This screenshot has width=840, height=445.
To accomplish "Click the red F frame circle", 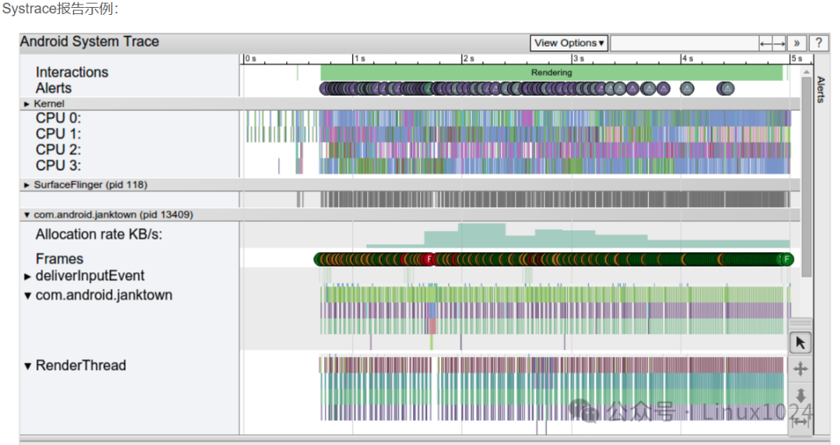I will [429, 260].
